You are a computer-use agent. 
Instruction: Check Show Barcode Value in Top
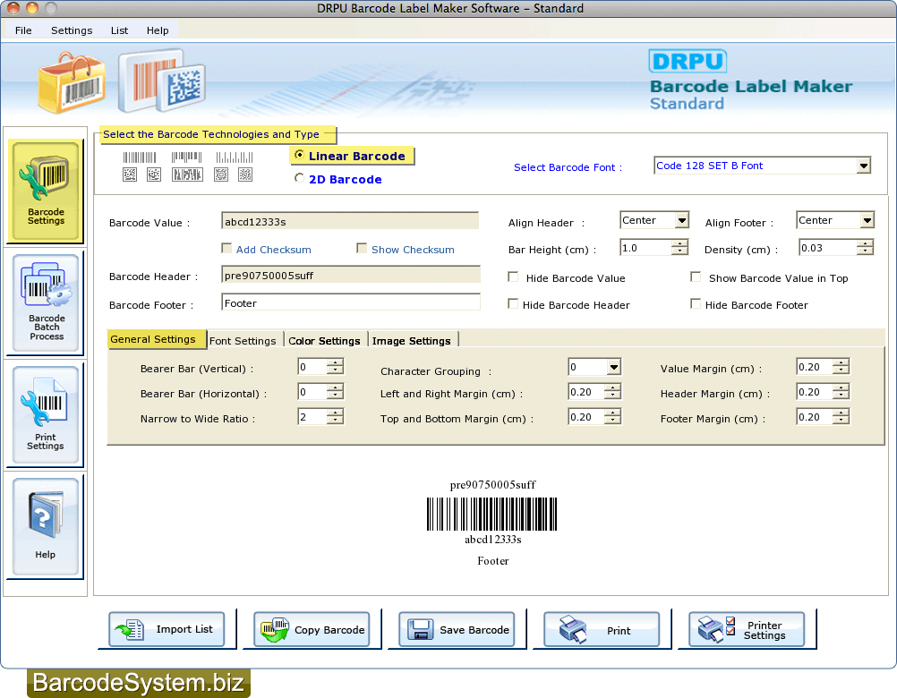point(696,277)
